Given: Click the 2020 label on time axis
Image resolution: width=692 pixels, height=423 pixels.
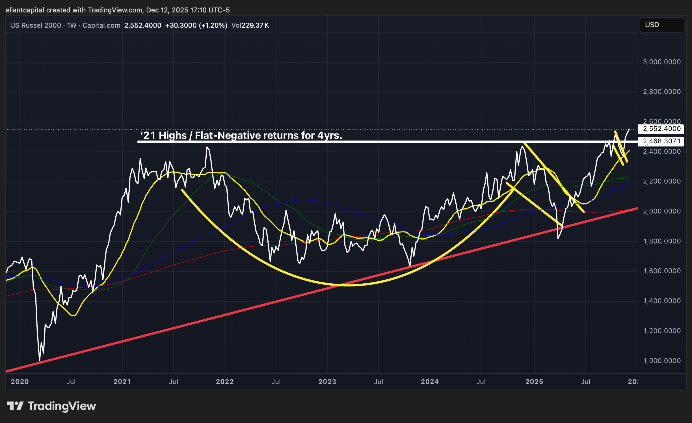Looking at the screenshot, I should click(20, 382).
